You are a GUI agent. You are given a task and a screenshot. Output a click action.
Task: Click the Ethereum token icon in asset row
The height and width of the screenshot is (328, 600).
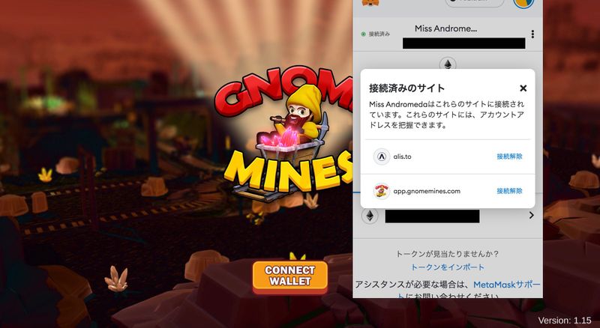pos(370,216)
